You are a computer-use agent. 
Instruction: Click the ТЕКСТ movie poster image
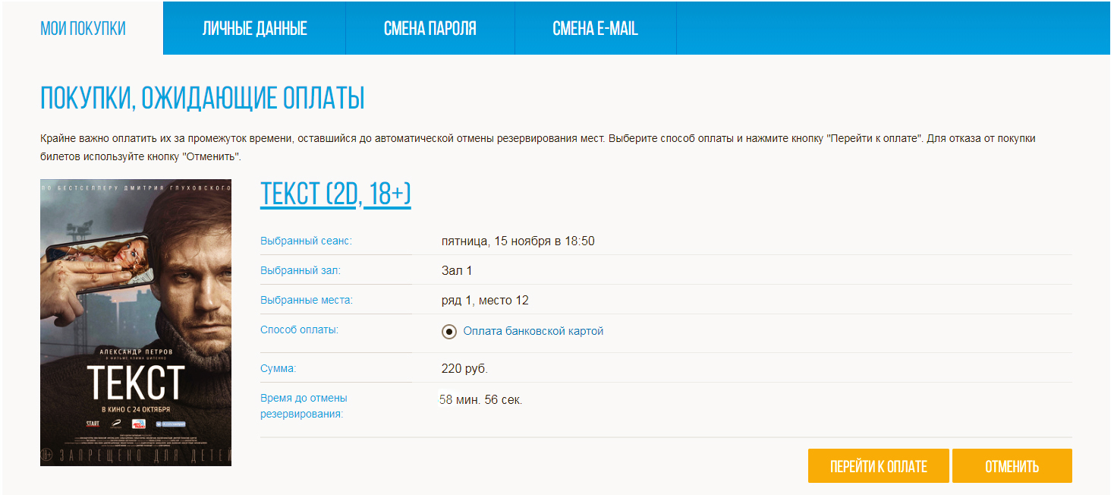coord(136,323)
